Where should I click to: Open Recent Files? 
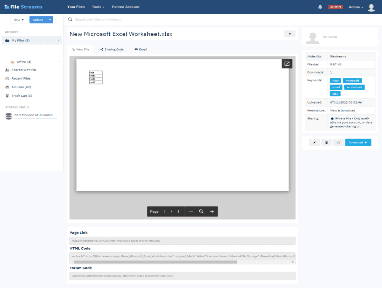(x=21, y=78)
